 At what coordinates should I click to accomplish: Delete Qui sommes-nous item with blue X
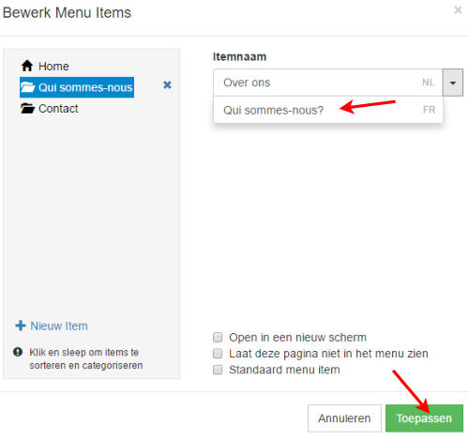point(167,84)
